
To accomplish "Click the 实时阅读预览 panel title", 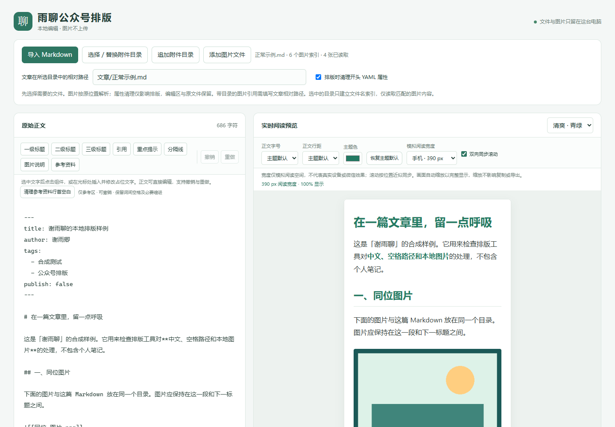I will click(x=279, y=126).
